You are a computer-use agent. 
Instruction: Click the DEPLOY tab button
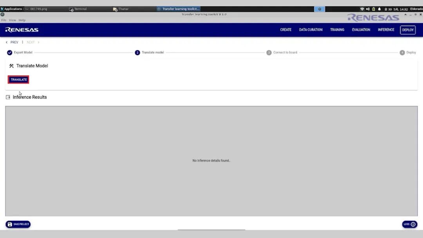tap(408, 30)
